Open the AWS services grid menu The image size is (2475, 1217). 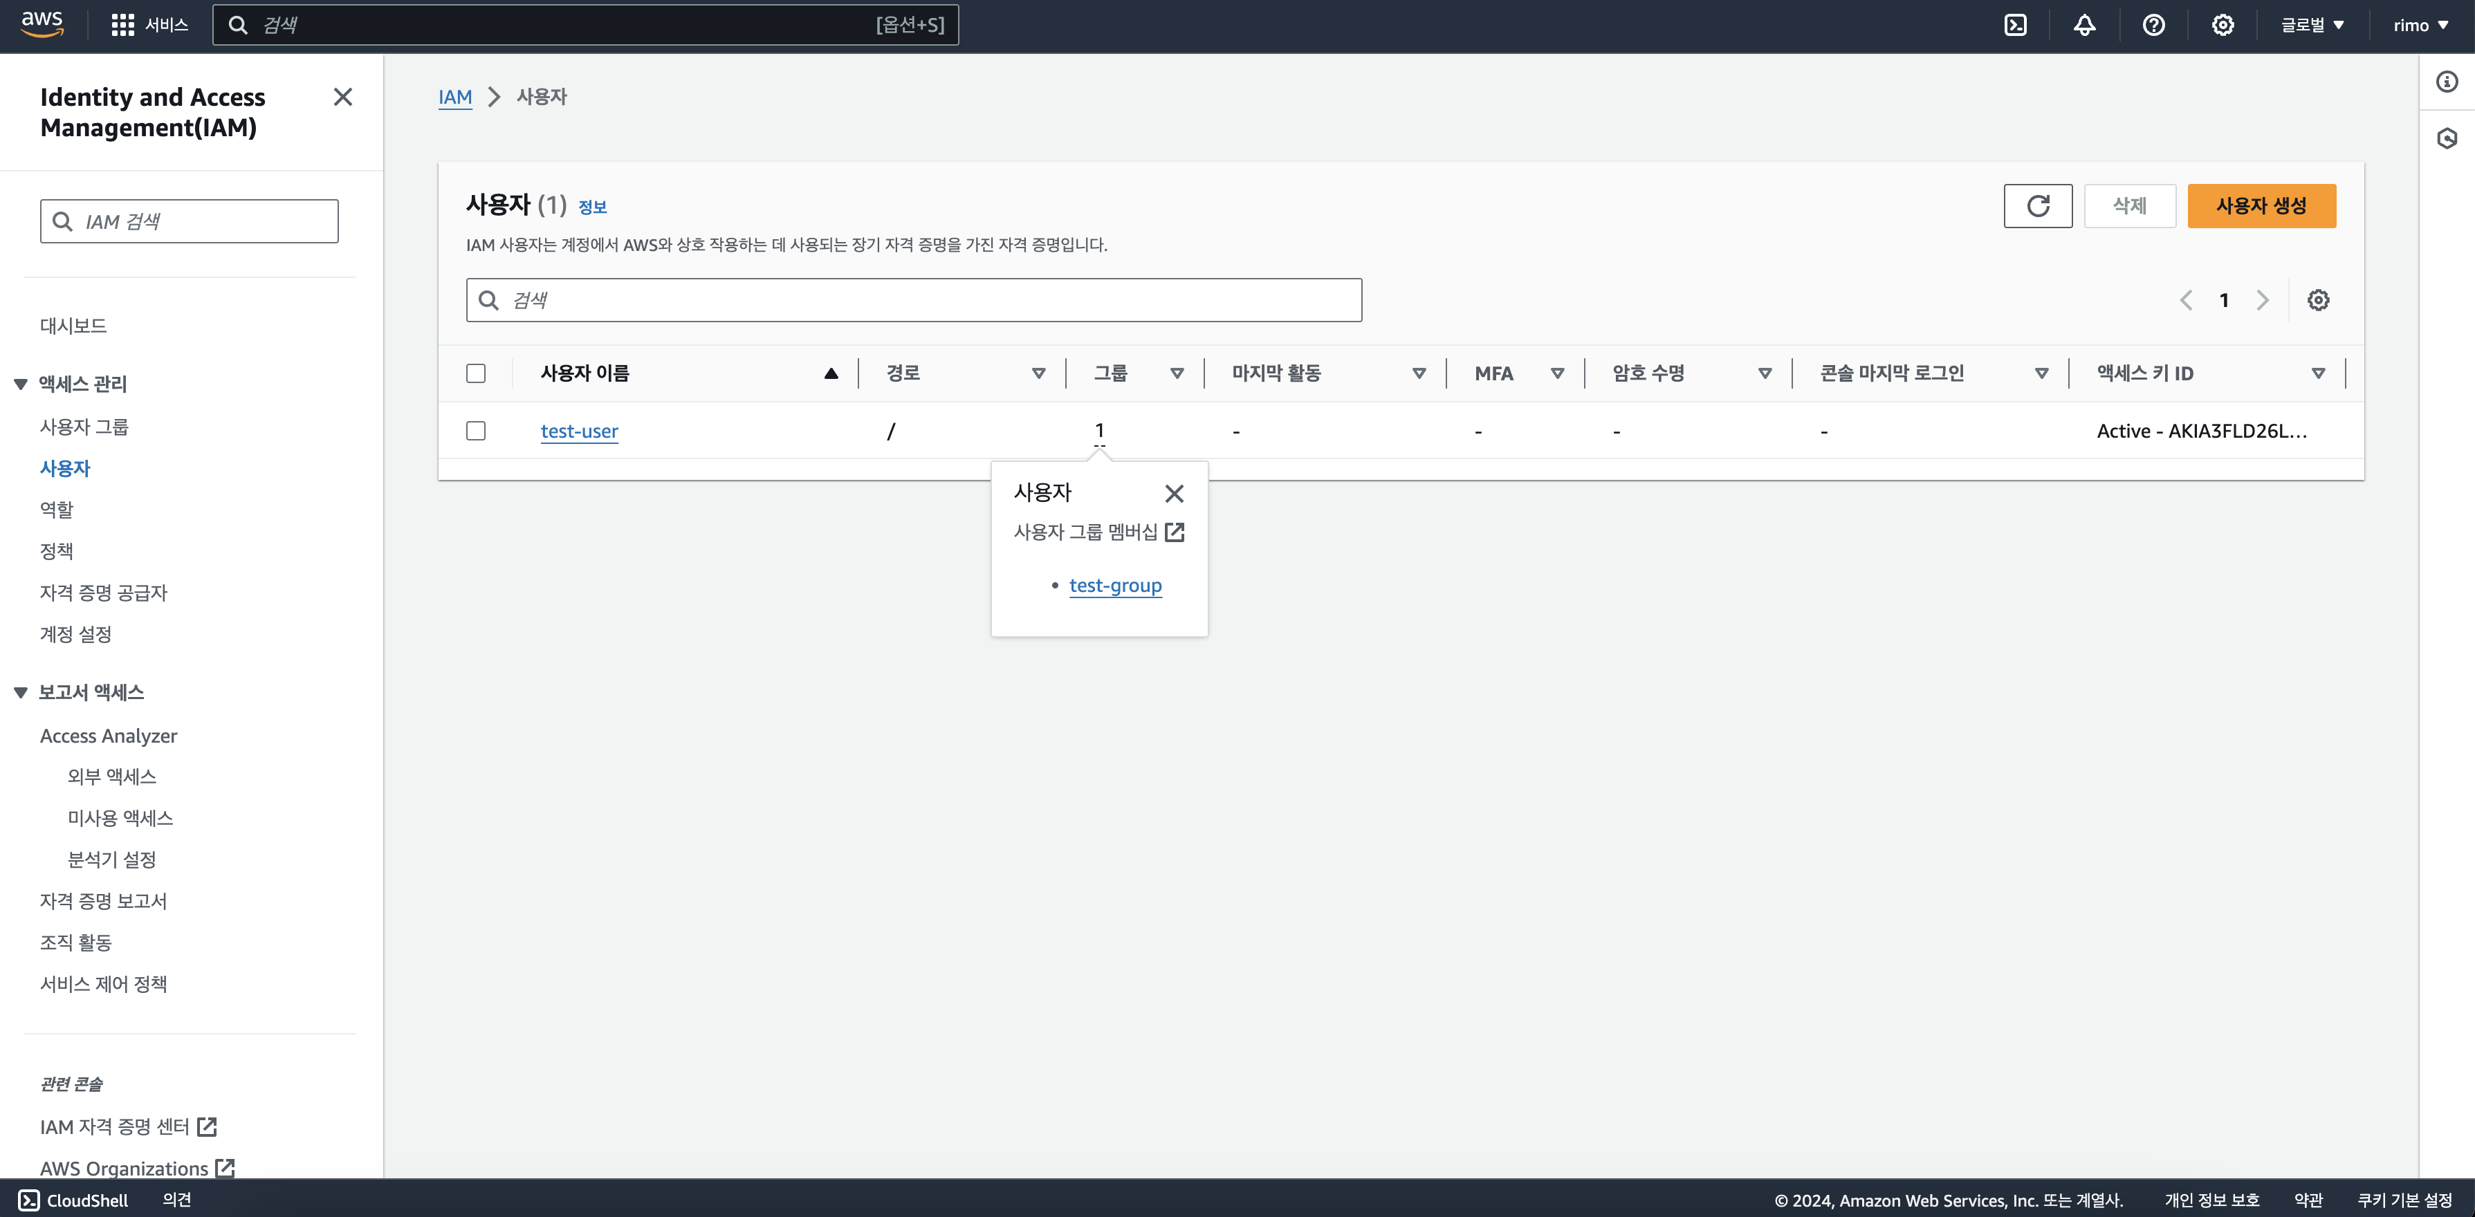(122, 25)
